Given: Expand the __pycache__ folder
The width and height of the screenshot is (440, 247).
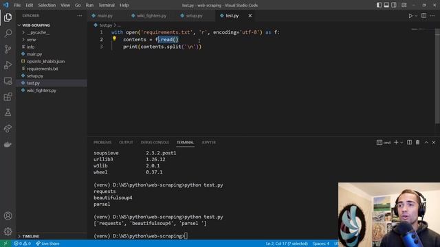Looking at the screenshot, I should (x=38, y=32).
